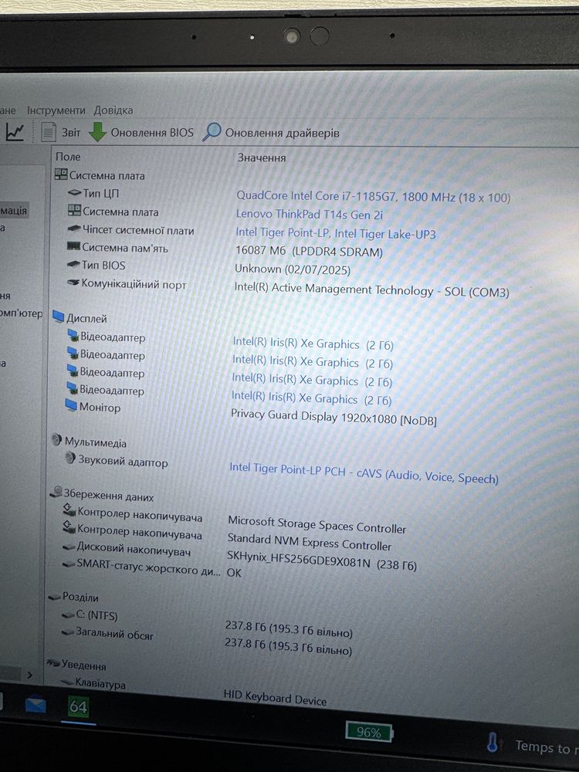
Task: Click the Комунікаційний порт icon
Action: pos(73,283)
